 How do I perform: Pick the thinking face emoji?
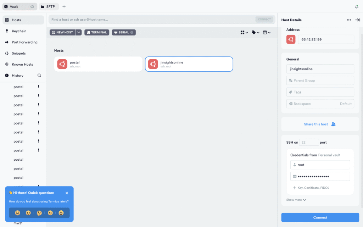click(x=39, y=213)
